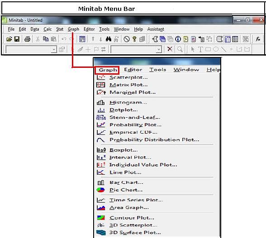This screenshot has width=266, height=238.
Task: Click the crosshair plus icon
Action: [x=88, y=49]
